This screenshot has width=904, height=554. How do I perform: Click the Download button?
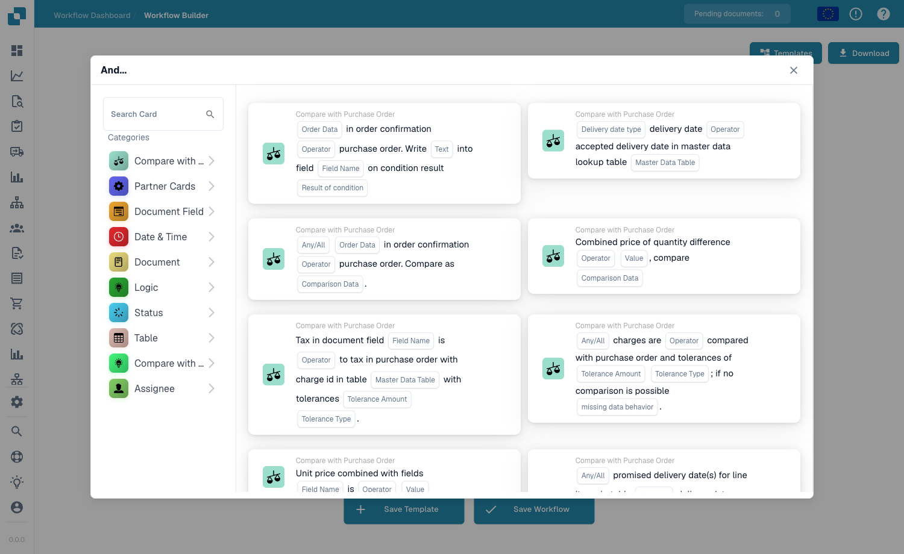[864, 53]
